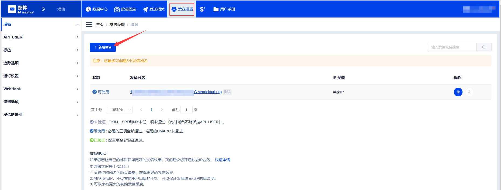The height and width of the screenshot is (190, 501).
Task: Click the edit pencil icon in domain row
Action: click(469, 92)
